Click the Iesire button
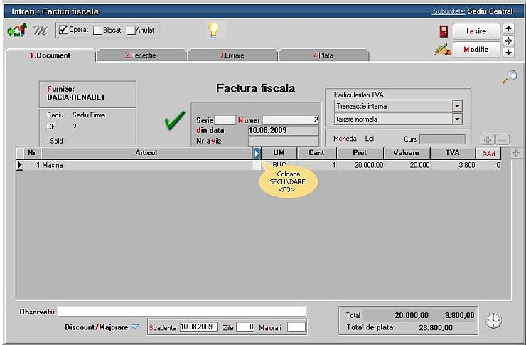This screenshot has height=345, width=526. coord(476,31)
